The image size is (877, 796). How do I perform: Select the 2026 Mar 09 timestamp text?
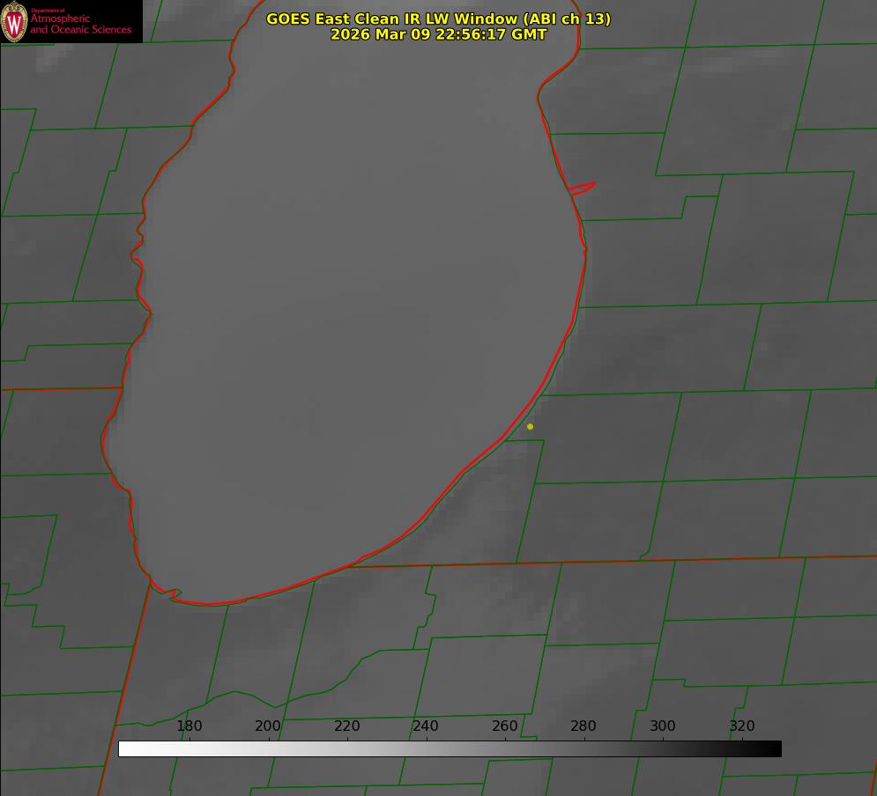(438, 34)
